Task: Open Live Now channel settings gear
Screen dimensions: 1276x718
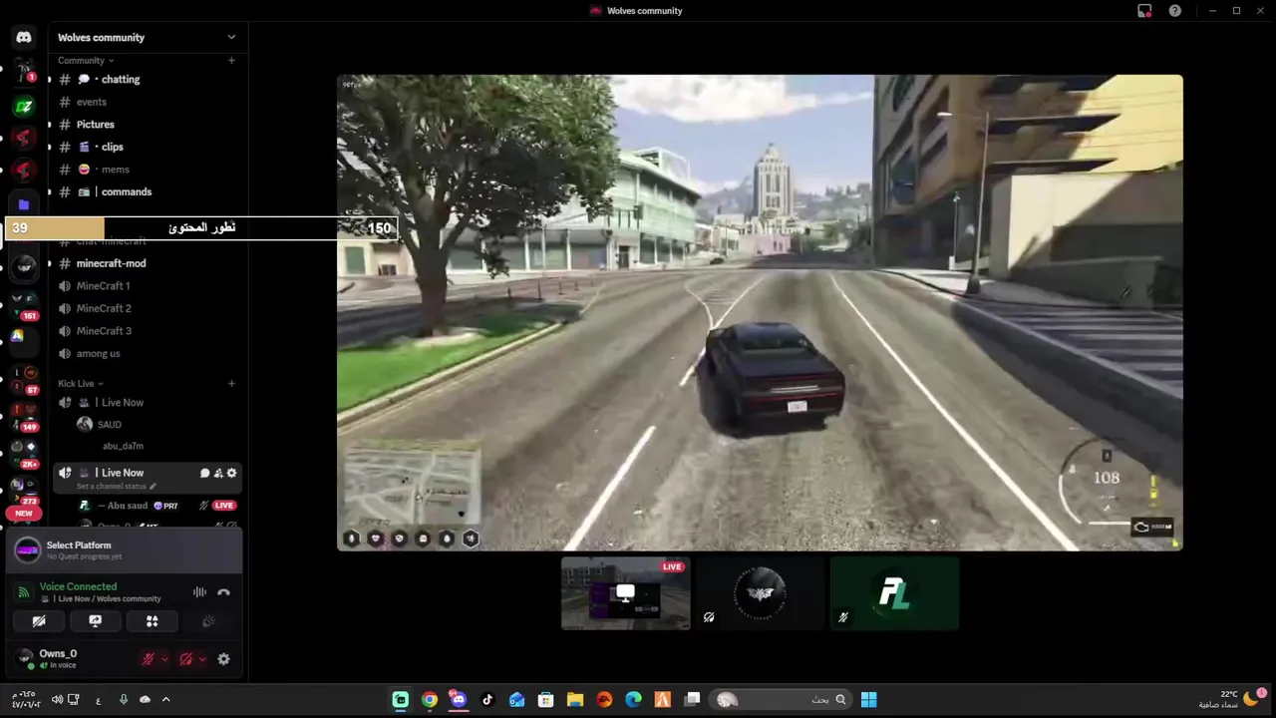Action: pyautogui.click(x=232, y=473)
